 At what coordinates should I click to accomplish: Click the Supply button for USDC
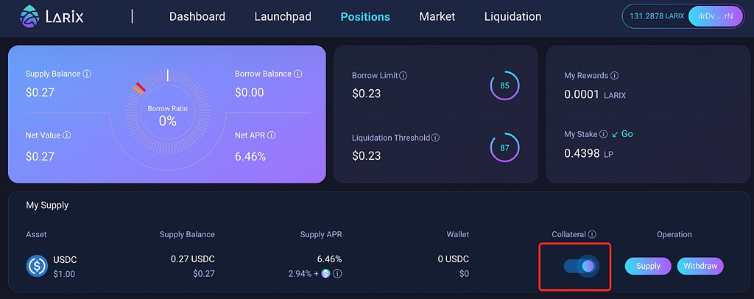point(648,266)
